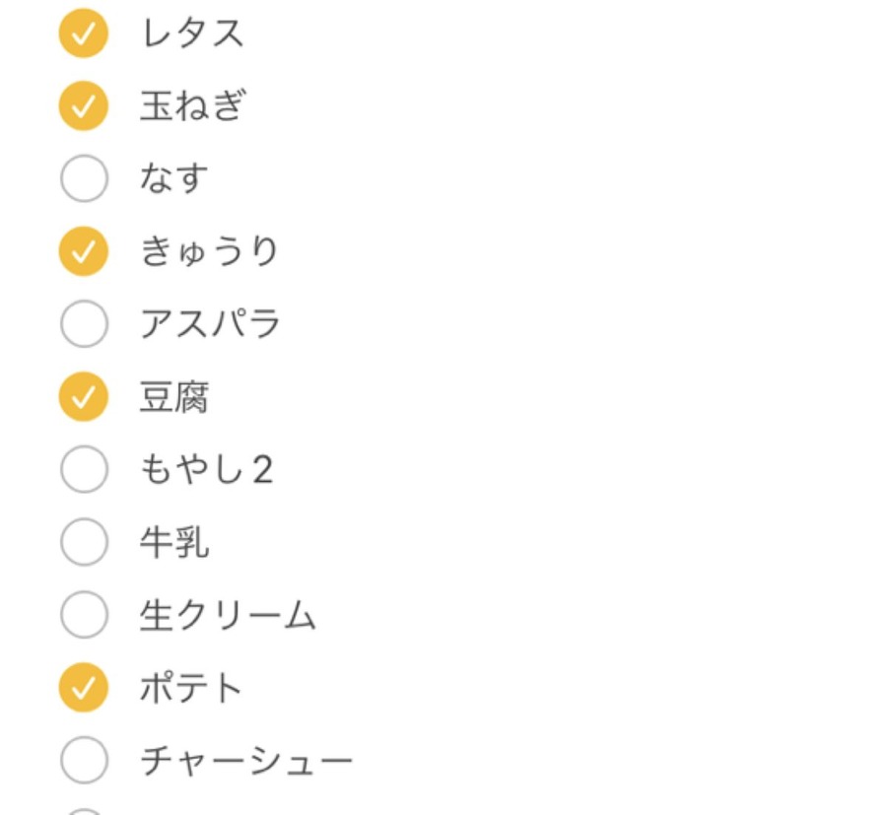Image resolution: width=887 pixels, height=815 pixels.
Task: Uncheck the ポテト checkbox
Action: point(84,687)
